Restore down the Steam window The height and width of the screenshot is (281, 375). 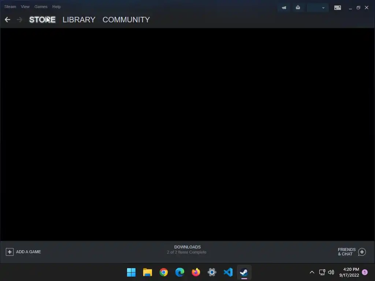(x=358, y=8)
